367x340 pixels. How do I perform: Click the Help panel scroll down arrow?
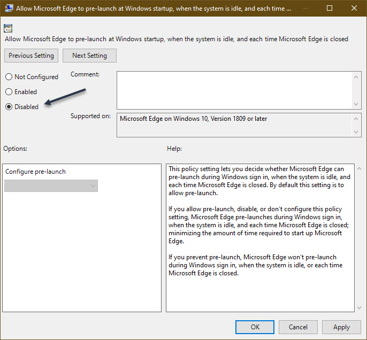click(358, 307)
